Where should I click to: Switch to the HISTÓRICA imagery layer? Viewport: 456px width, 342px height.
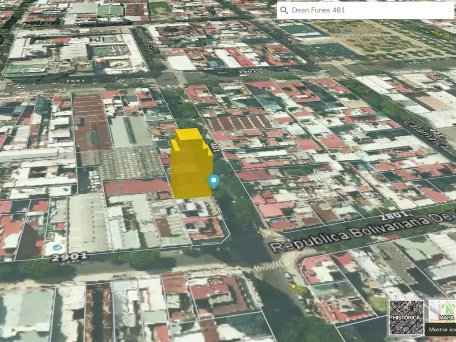point(406,318)
